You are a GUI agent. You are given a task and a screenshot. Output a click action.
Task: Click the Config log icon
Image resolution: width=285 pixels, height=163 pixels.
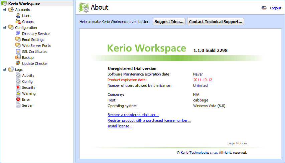point(18,81)
